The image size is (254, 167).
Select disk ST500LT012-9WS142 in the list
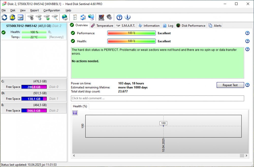coord(34,31)
